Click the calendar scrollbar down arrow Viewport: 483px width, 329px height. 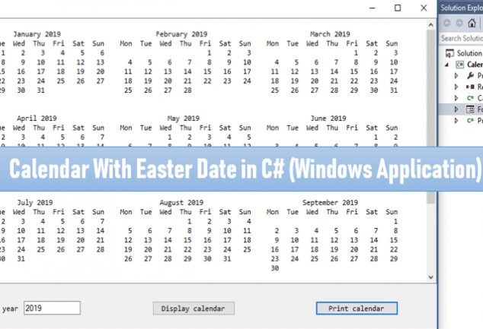(x=430, y=277)
